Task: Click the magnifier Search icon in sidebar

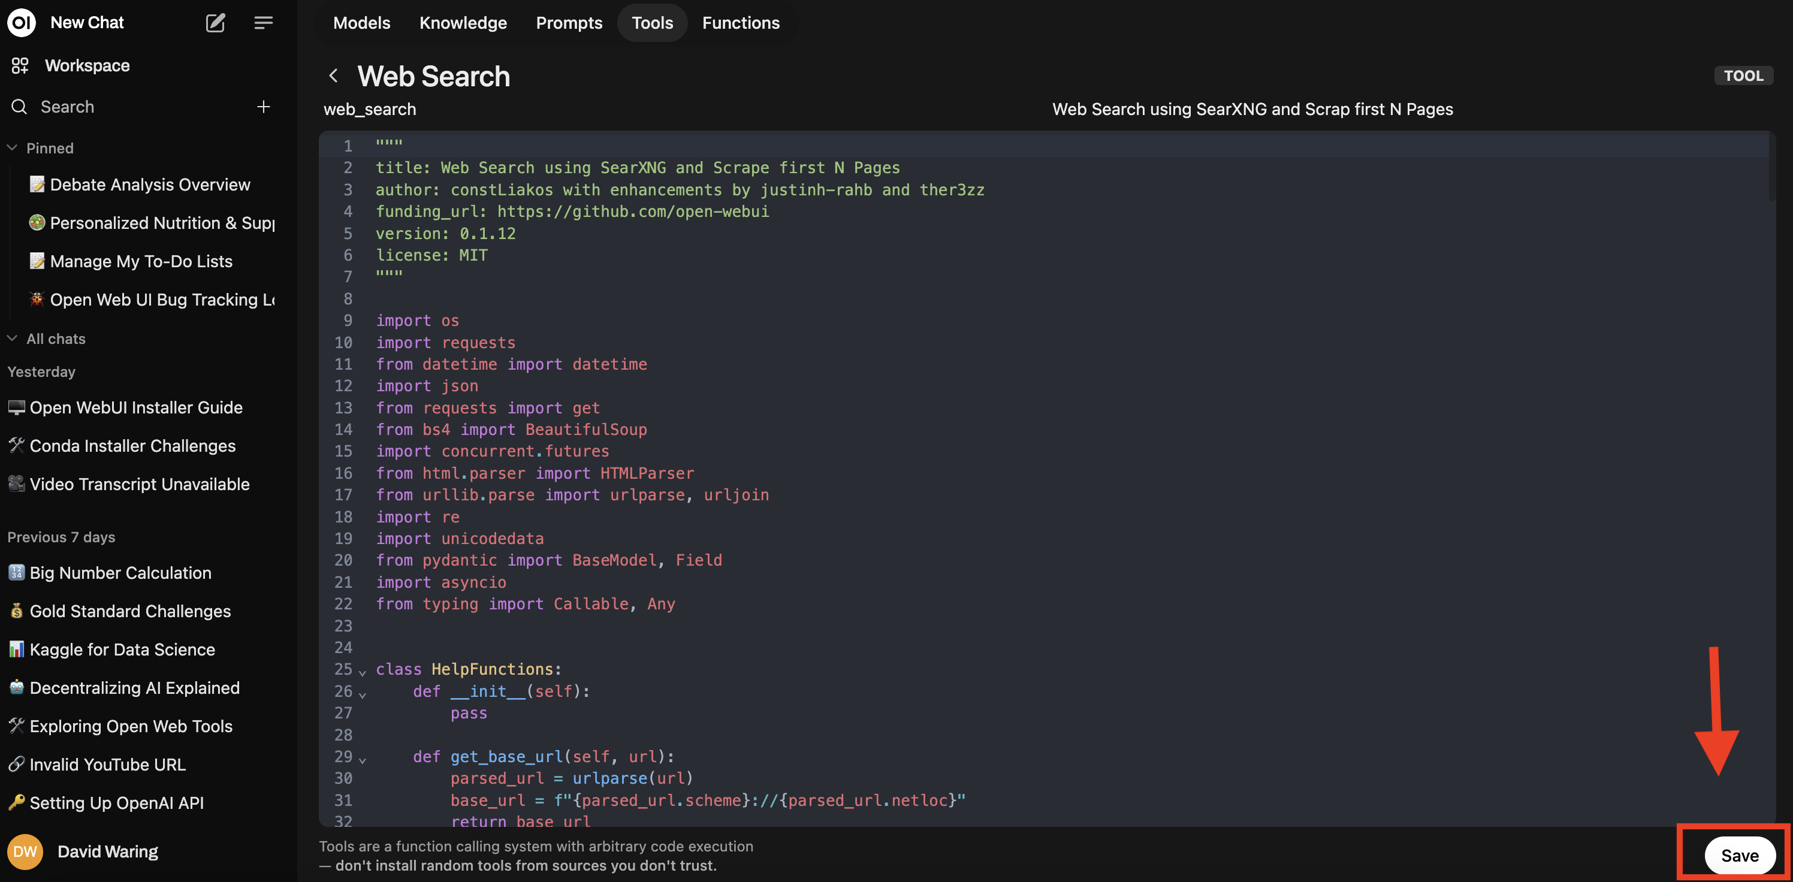Action: coord(20,107)
